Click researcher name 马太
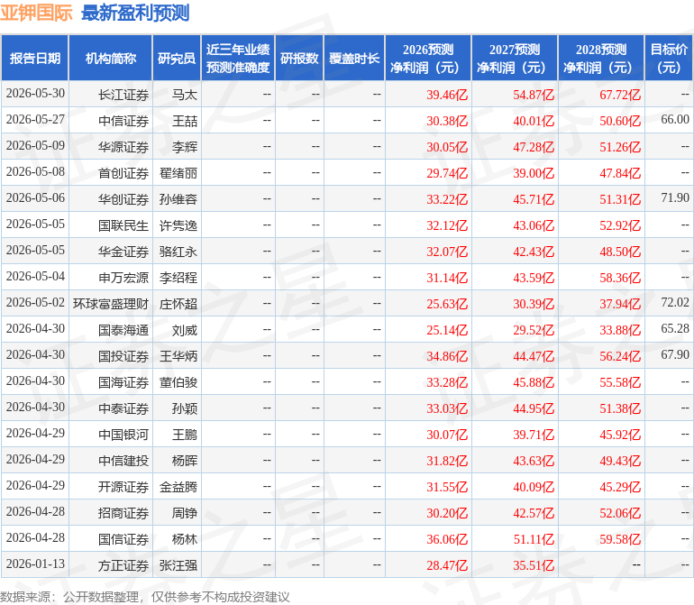The height and width of the screenshot is (605, 694). click(x=185, y=95)
